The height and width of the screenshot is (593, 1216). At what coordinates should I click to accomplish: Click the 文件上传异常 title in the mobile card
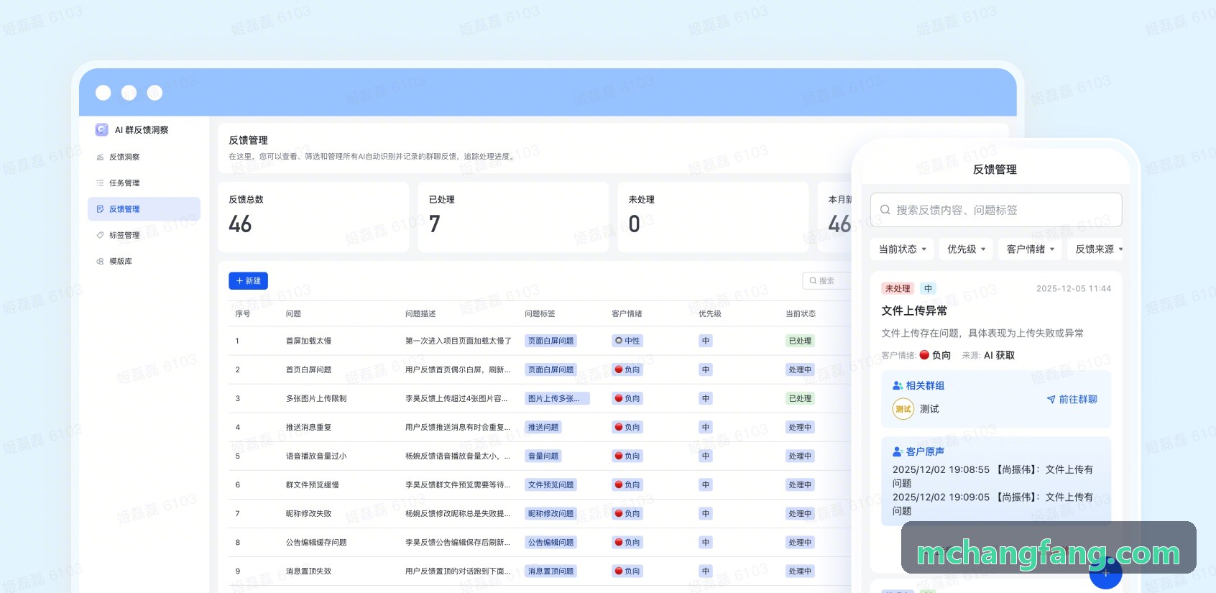click(914, 311)
